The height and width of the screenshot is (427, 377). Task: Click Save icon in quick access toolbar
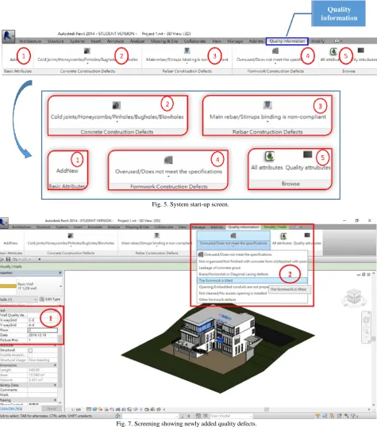(x=8, y=259)
